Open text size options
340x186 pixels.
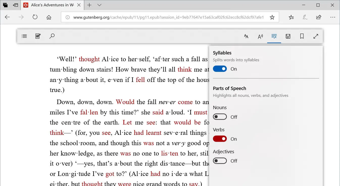[246, 36]
